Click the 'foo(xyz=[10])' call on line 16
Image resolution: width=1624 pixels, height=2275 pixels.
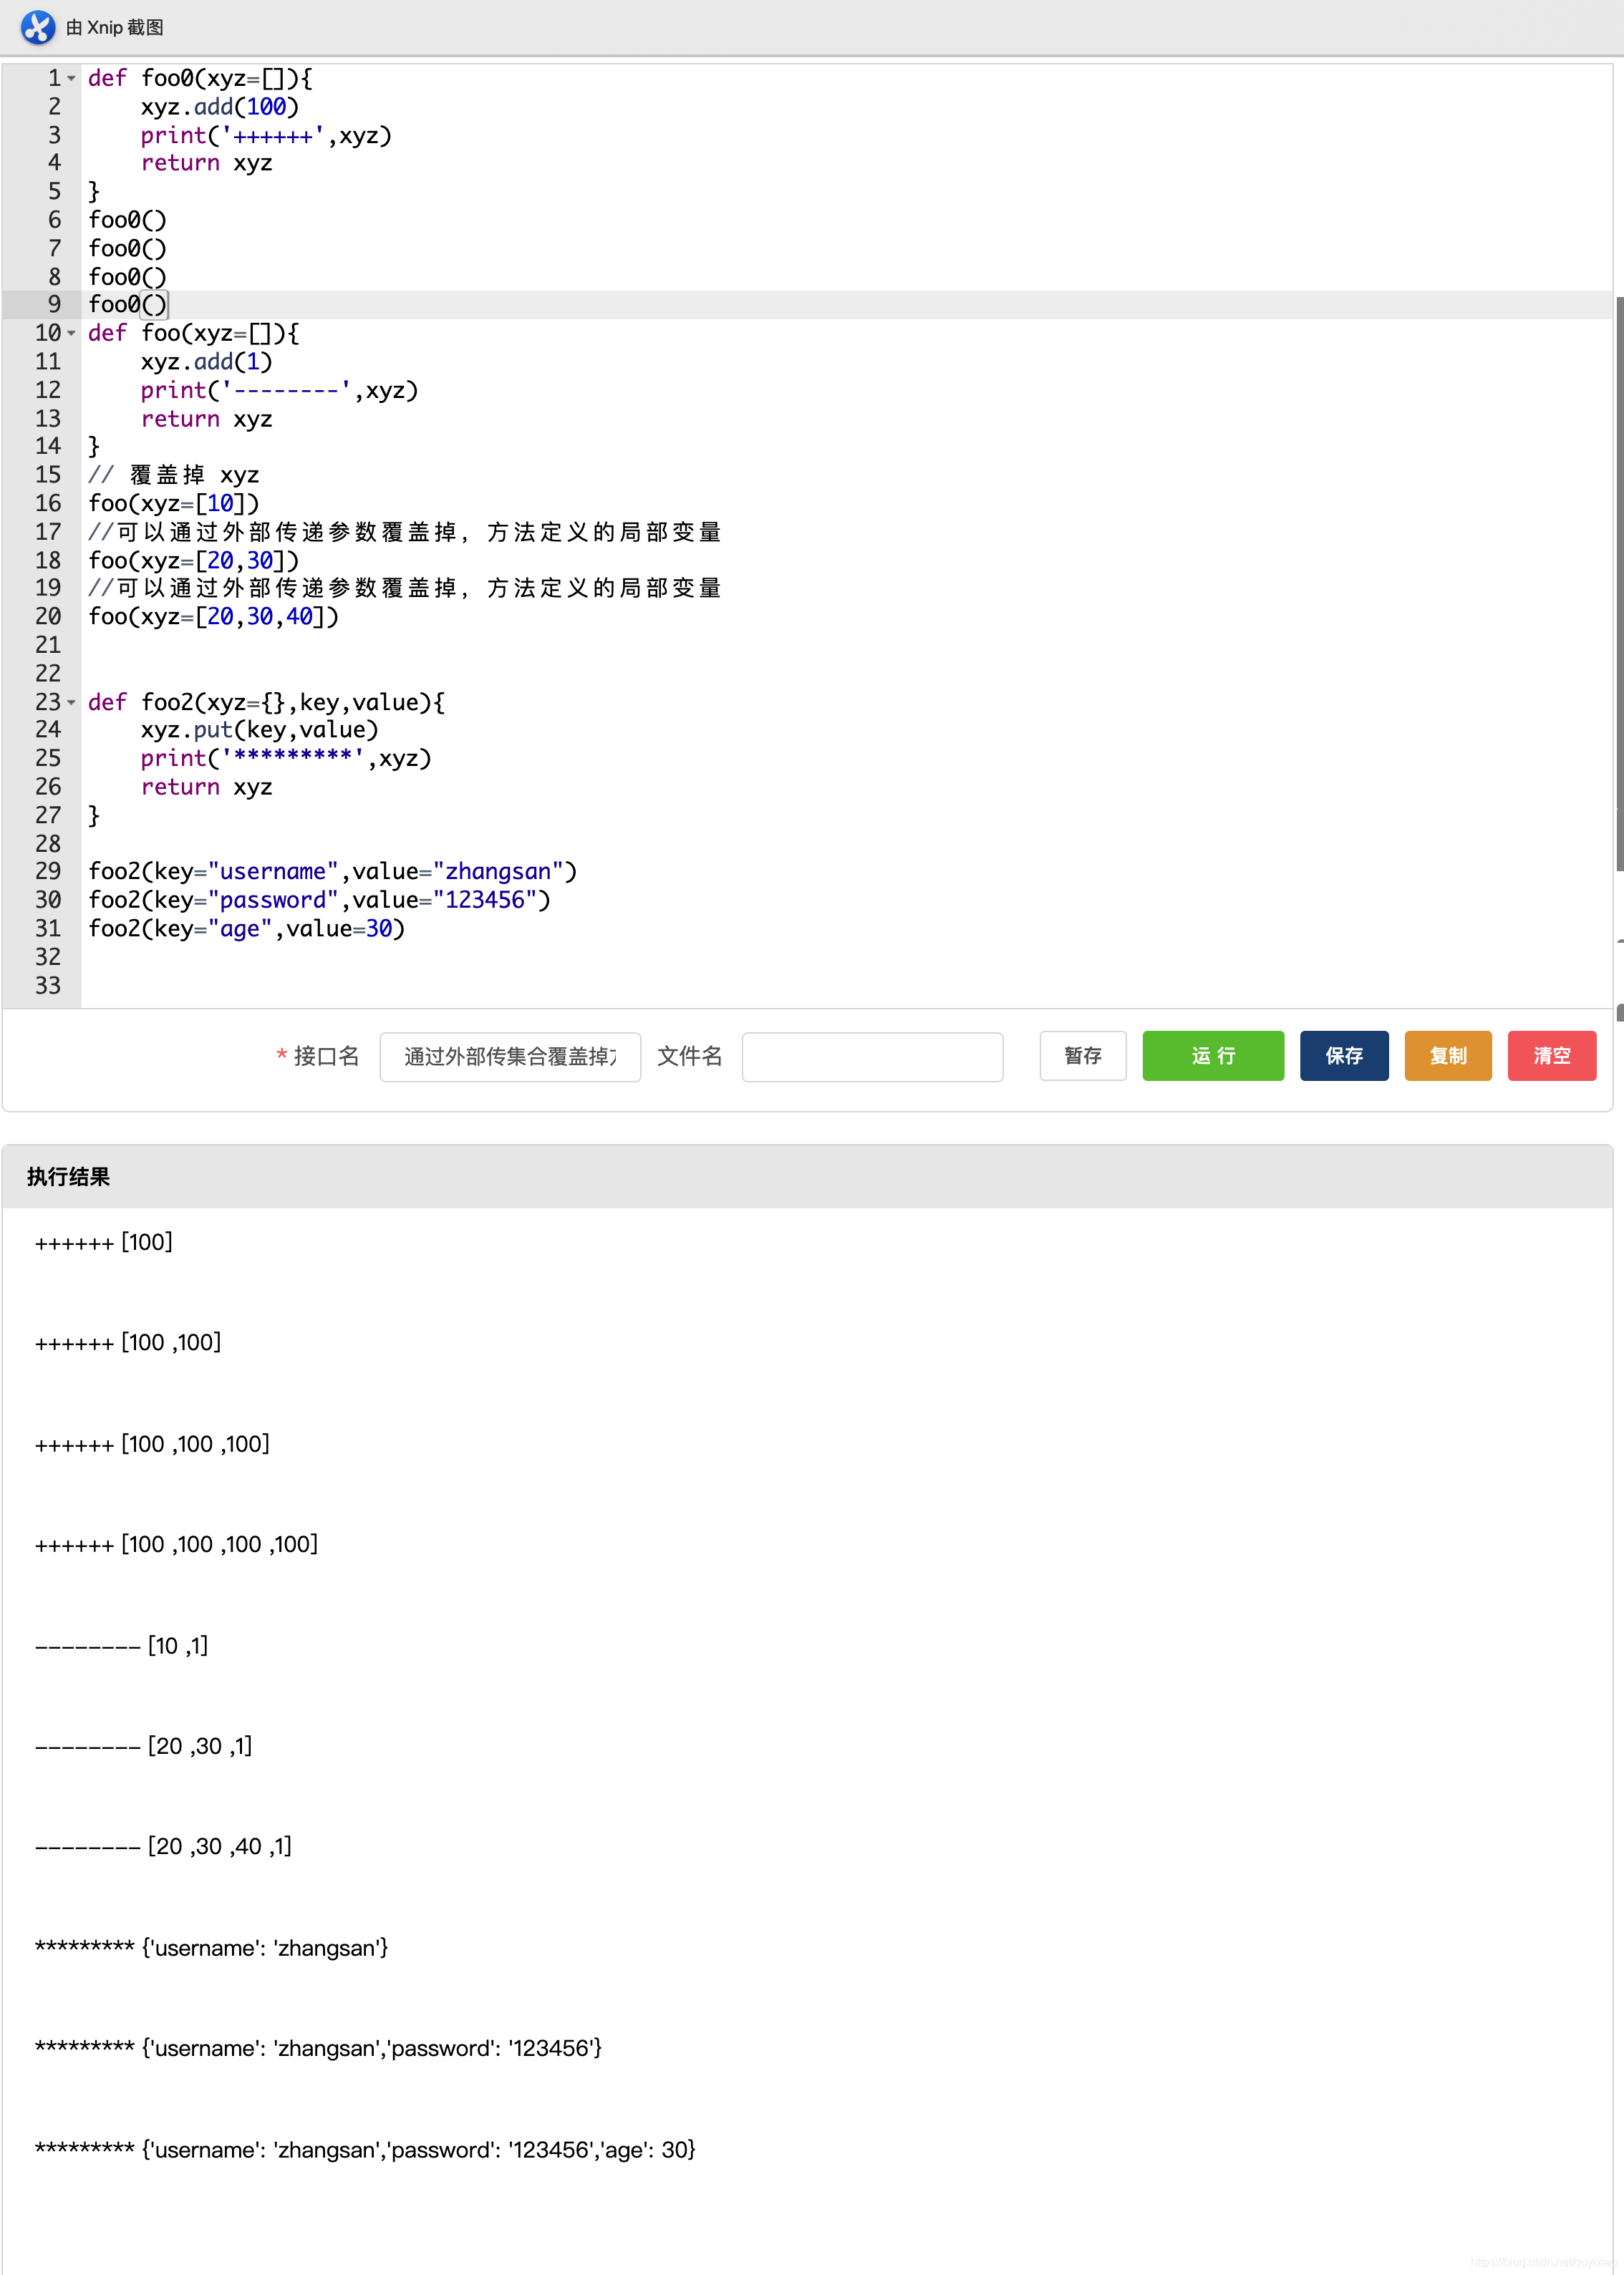click(x=174, y=504)
